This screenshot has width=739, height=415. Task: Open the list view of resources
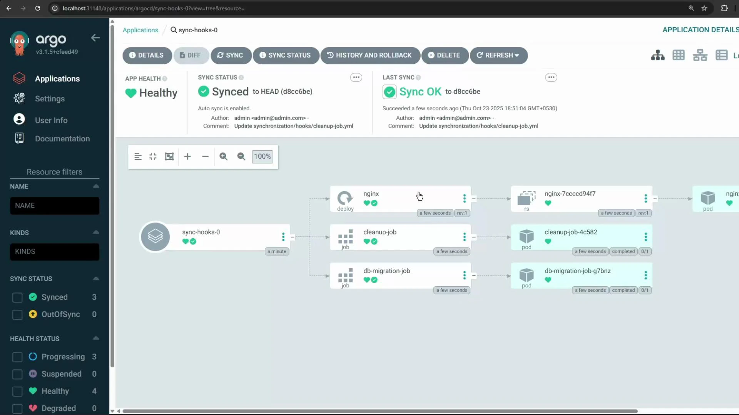tap(722, 55)
